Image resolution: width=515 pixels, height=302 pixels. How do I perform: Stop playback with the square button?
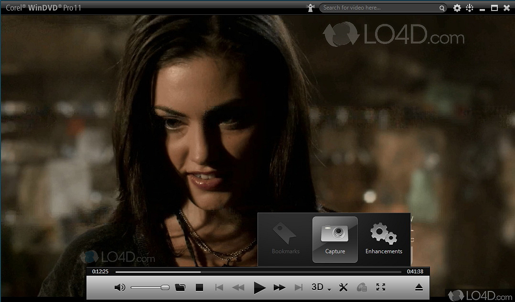click(x=199, y=287)
